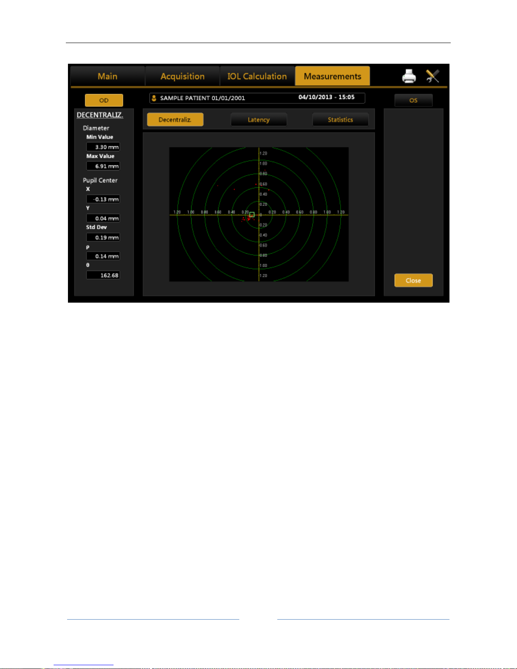Viewport: 517px width, 669px height.
Task: Select the OS eye button
Action: coord(413,100)
